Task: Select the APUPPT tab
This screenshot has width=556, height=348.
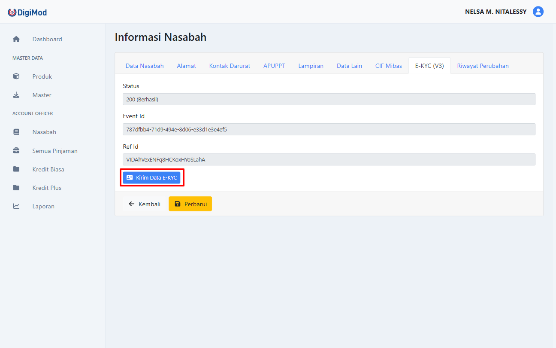Action: pos(274,66)
